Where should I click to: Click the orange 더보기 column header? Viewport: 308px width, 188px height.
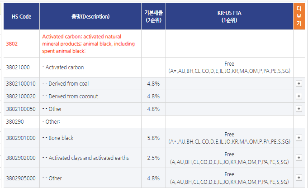tap(299, 16)
